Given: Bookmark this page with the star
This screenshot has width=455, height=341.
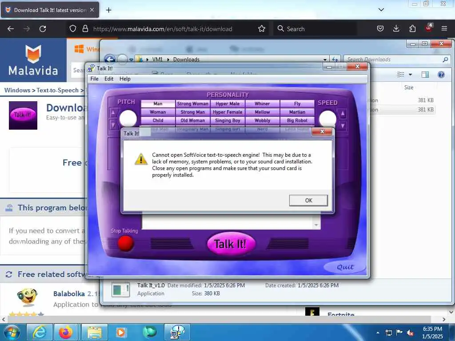Looking at the screenshot, I should tap(261, 29).
